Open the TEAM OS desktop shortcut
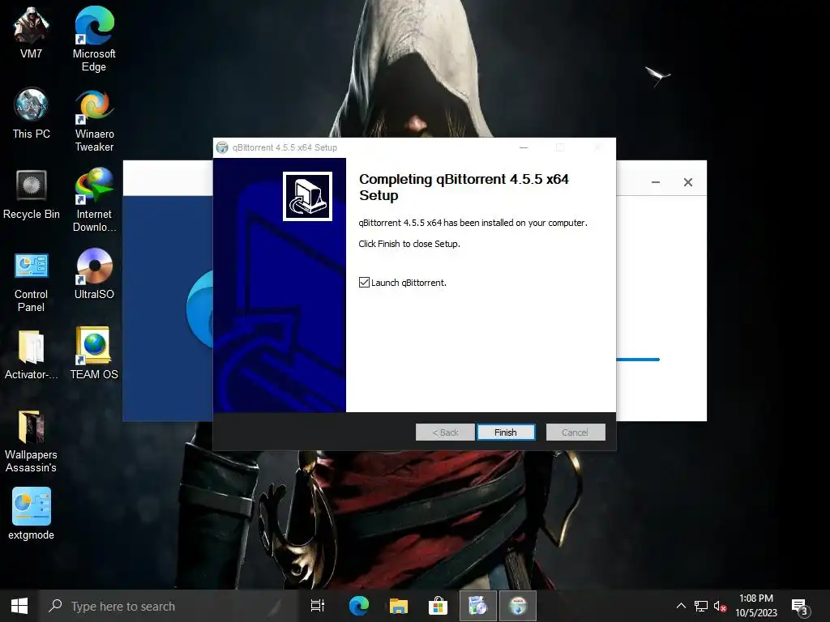The width and height of the screenshot is (830, 622). point(94,353)
